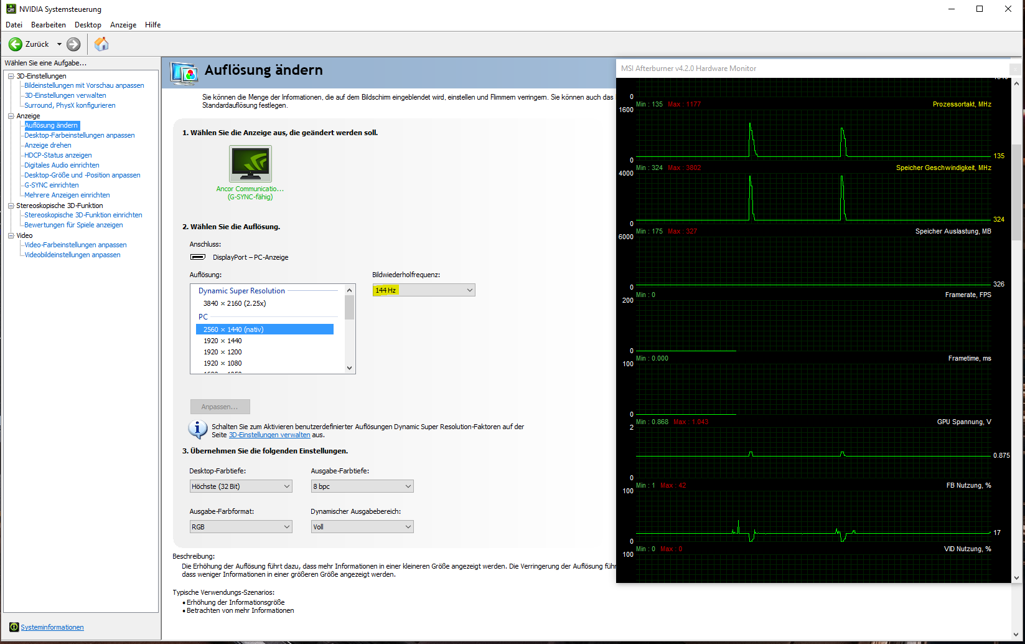Viewport: 1025px width, 644px height.
Task: Click the Afterburner monitor scroll-down arrow
Action: (1017, 577)
